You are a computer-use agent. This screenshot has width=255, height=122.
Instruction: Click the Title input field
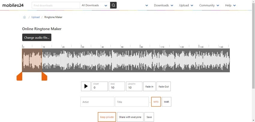tap(132, 102)
